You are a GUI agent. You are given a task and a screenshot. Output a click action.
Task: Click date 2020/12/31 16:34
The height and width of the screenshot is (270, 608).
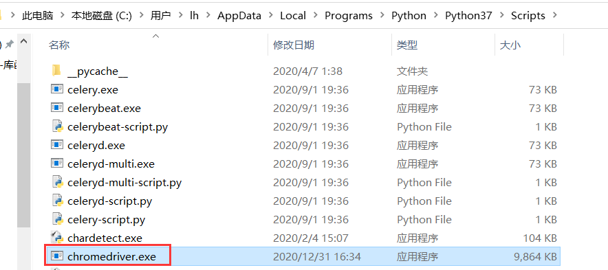[317, 256]
